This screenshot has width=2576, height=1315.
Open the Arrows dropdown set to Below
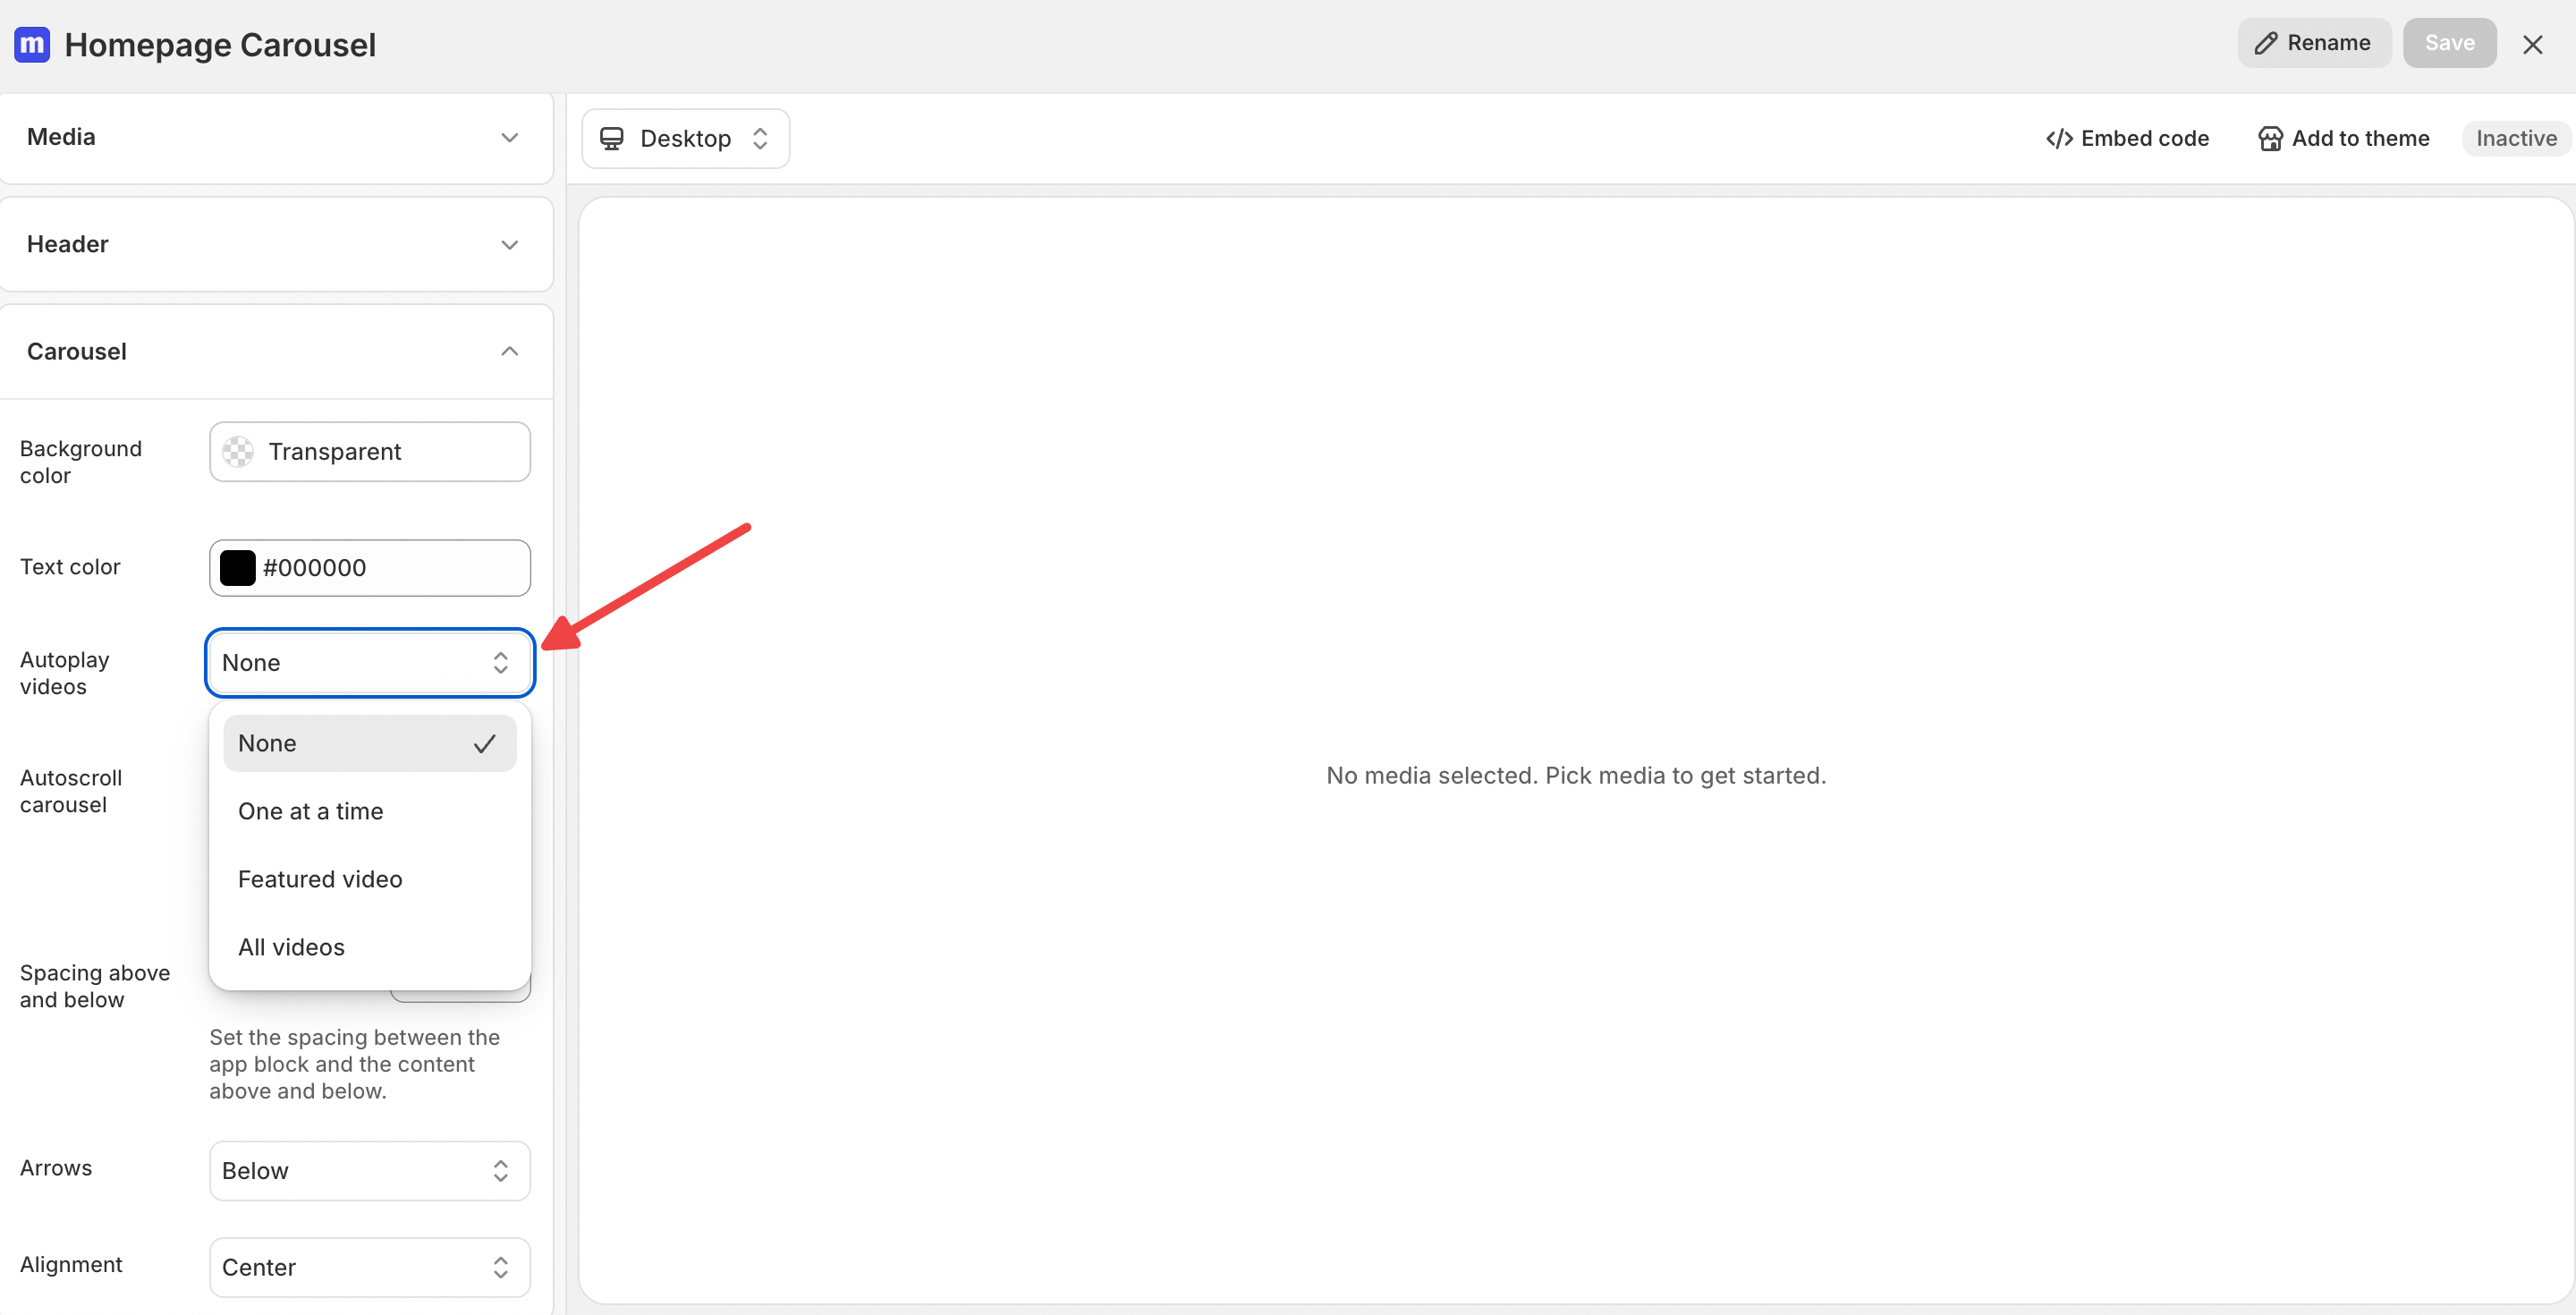pos(370,1171)
